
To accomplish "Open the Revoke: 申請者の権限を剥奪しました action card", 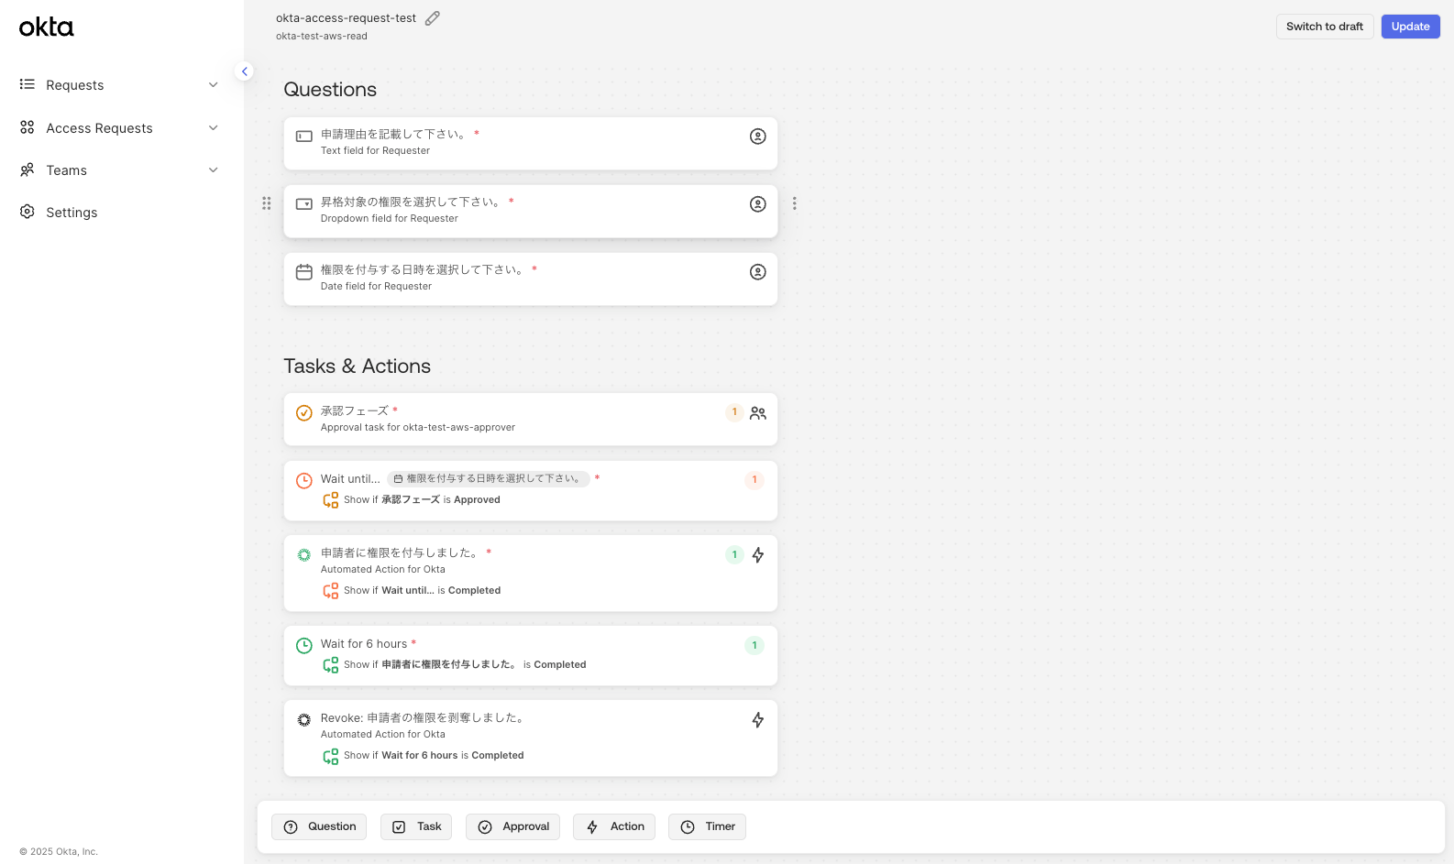I will (531, 738).
